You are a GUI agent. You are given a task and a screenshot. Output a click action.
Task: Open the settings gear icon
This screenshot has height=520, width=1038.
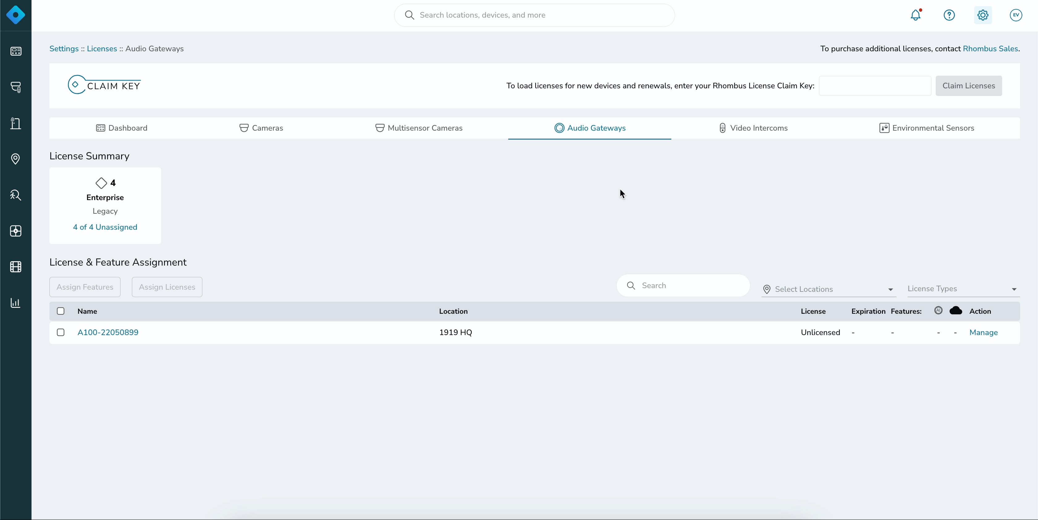[x=983, y=15]
